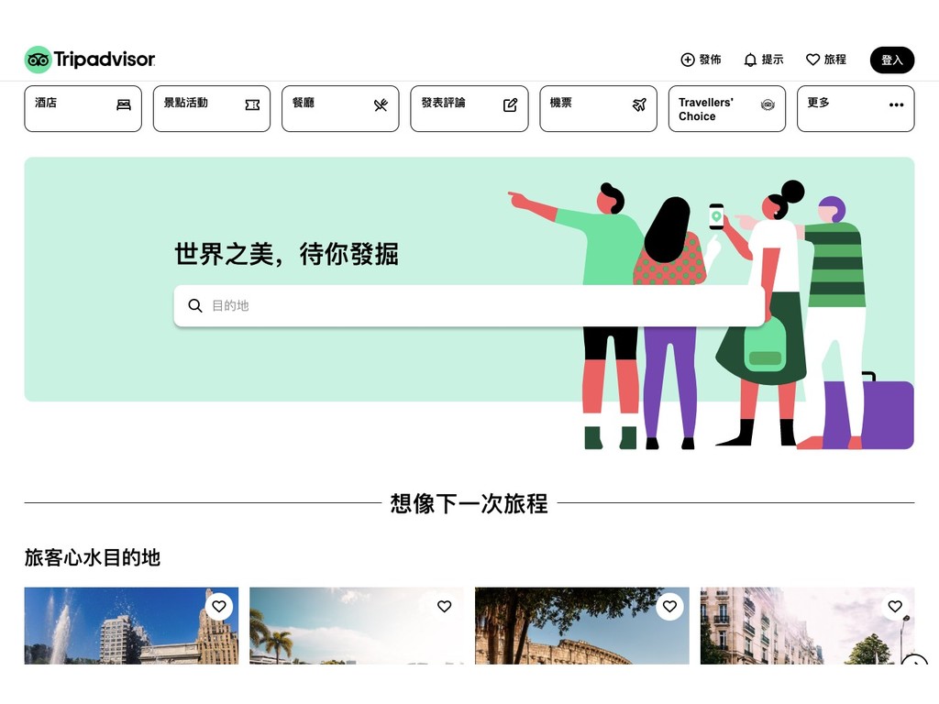
Task: Open 提示 alerts bell icon
Action: click(x=750, y=60)
